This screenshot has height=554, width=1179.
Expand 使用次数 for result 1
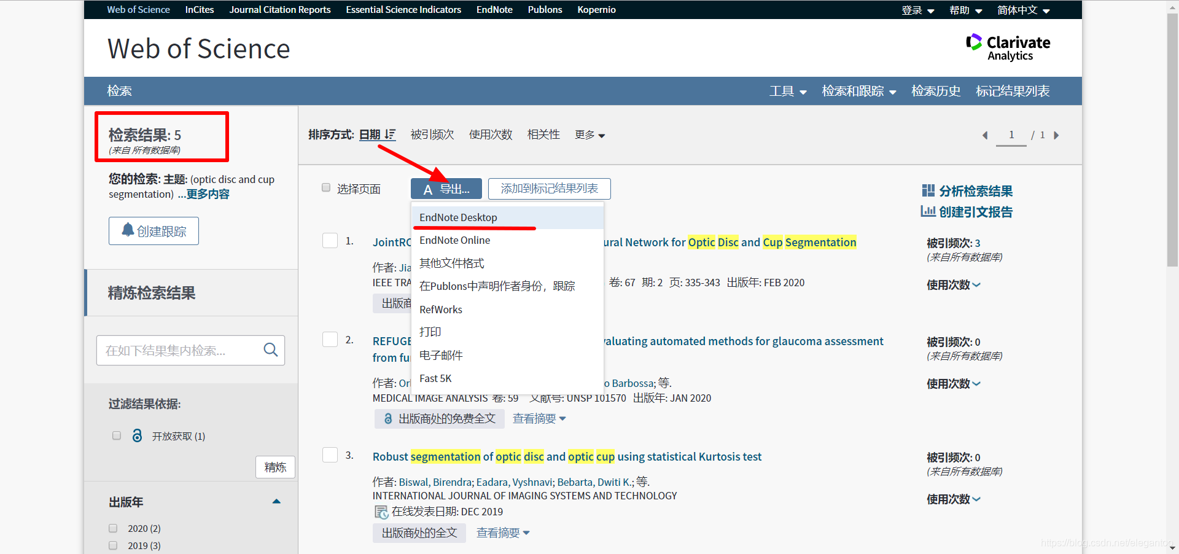point(954,284)
